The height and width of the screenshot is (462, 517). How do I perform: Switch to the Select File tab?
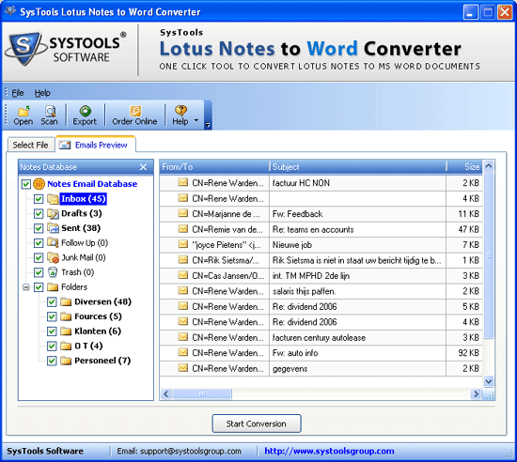[30, 145]
